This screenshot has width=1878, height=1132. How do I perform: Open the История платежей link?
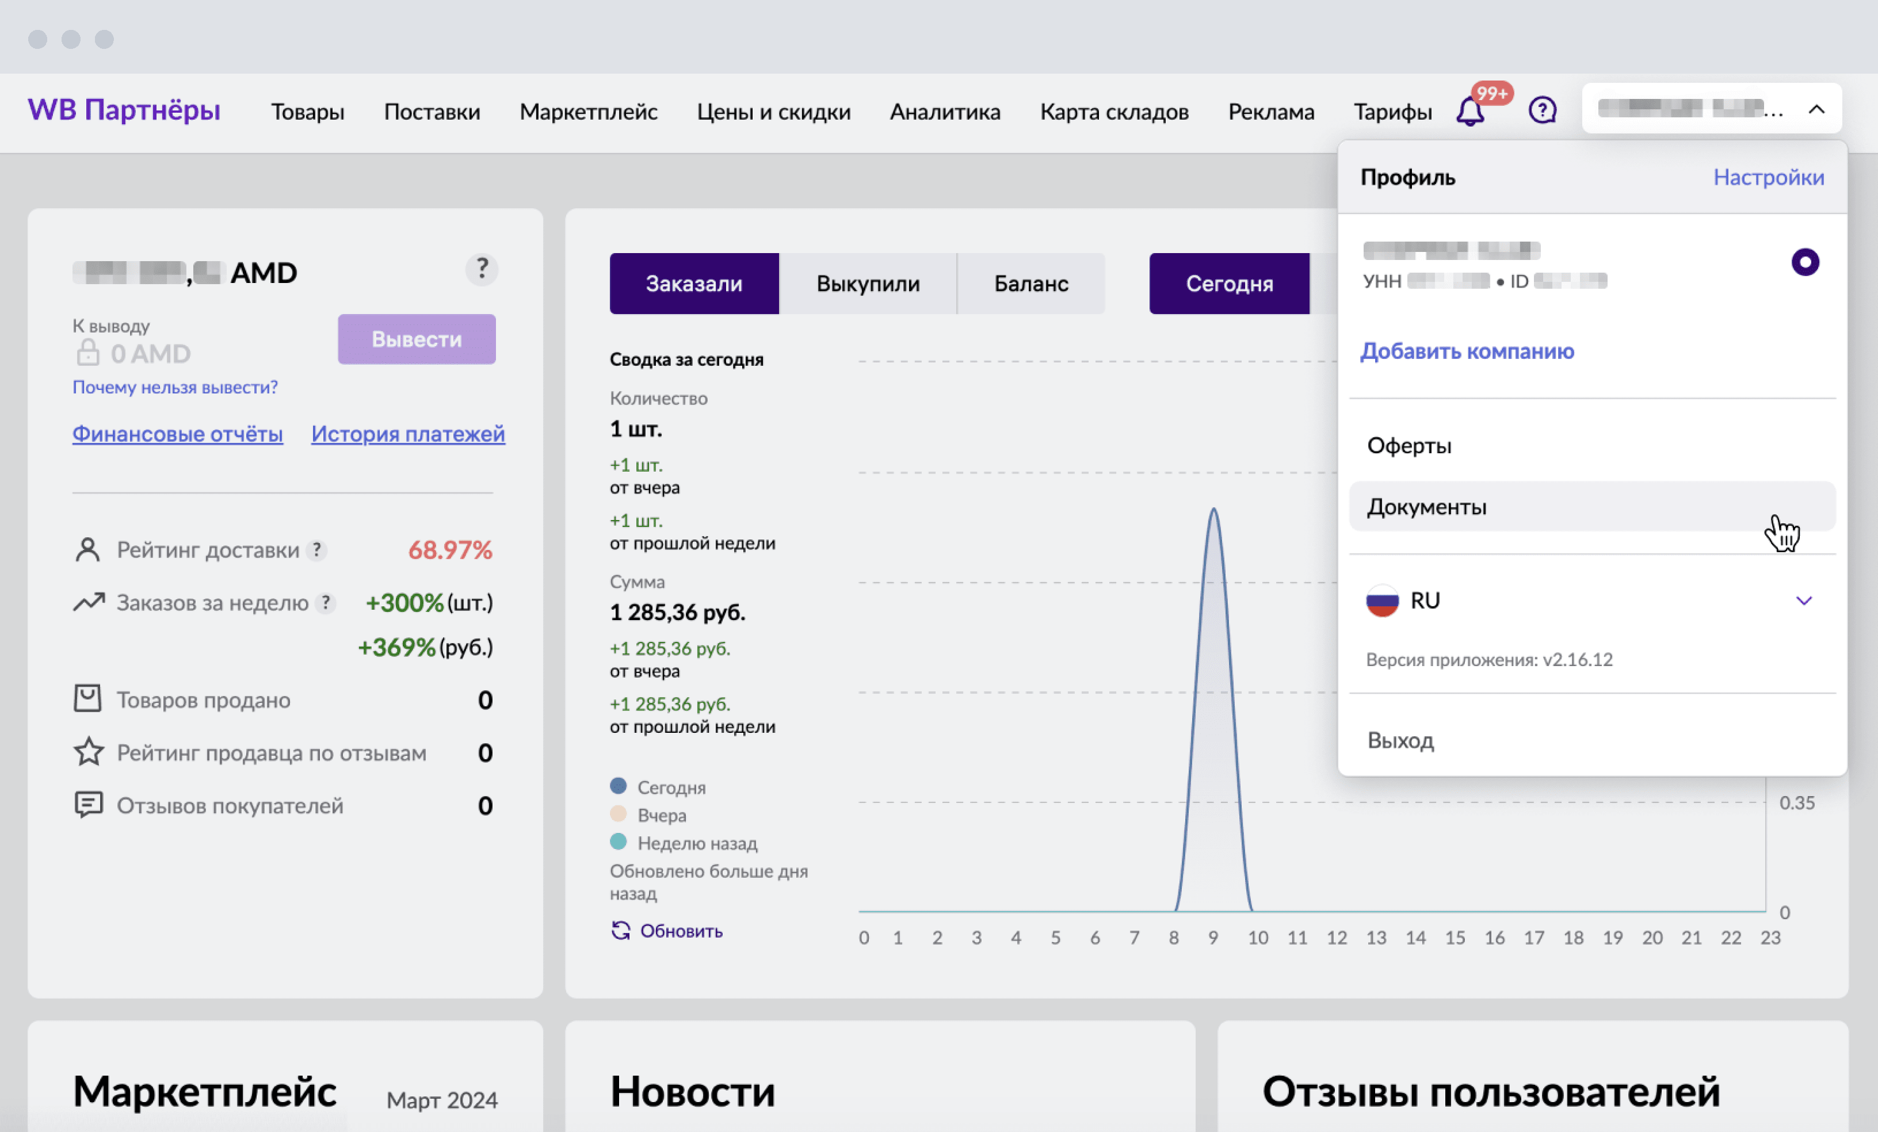point(408,434)
